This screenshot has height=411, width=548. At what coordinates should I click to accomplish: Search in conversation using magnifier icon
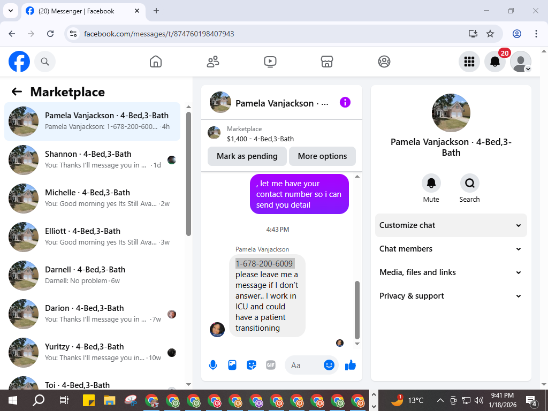[469, 183]
